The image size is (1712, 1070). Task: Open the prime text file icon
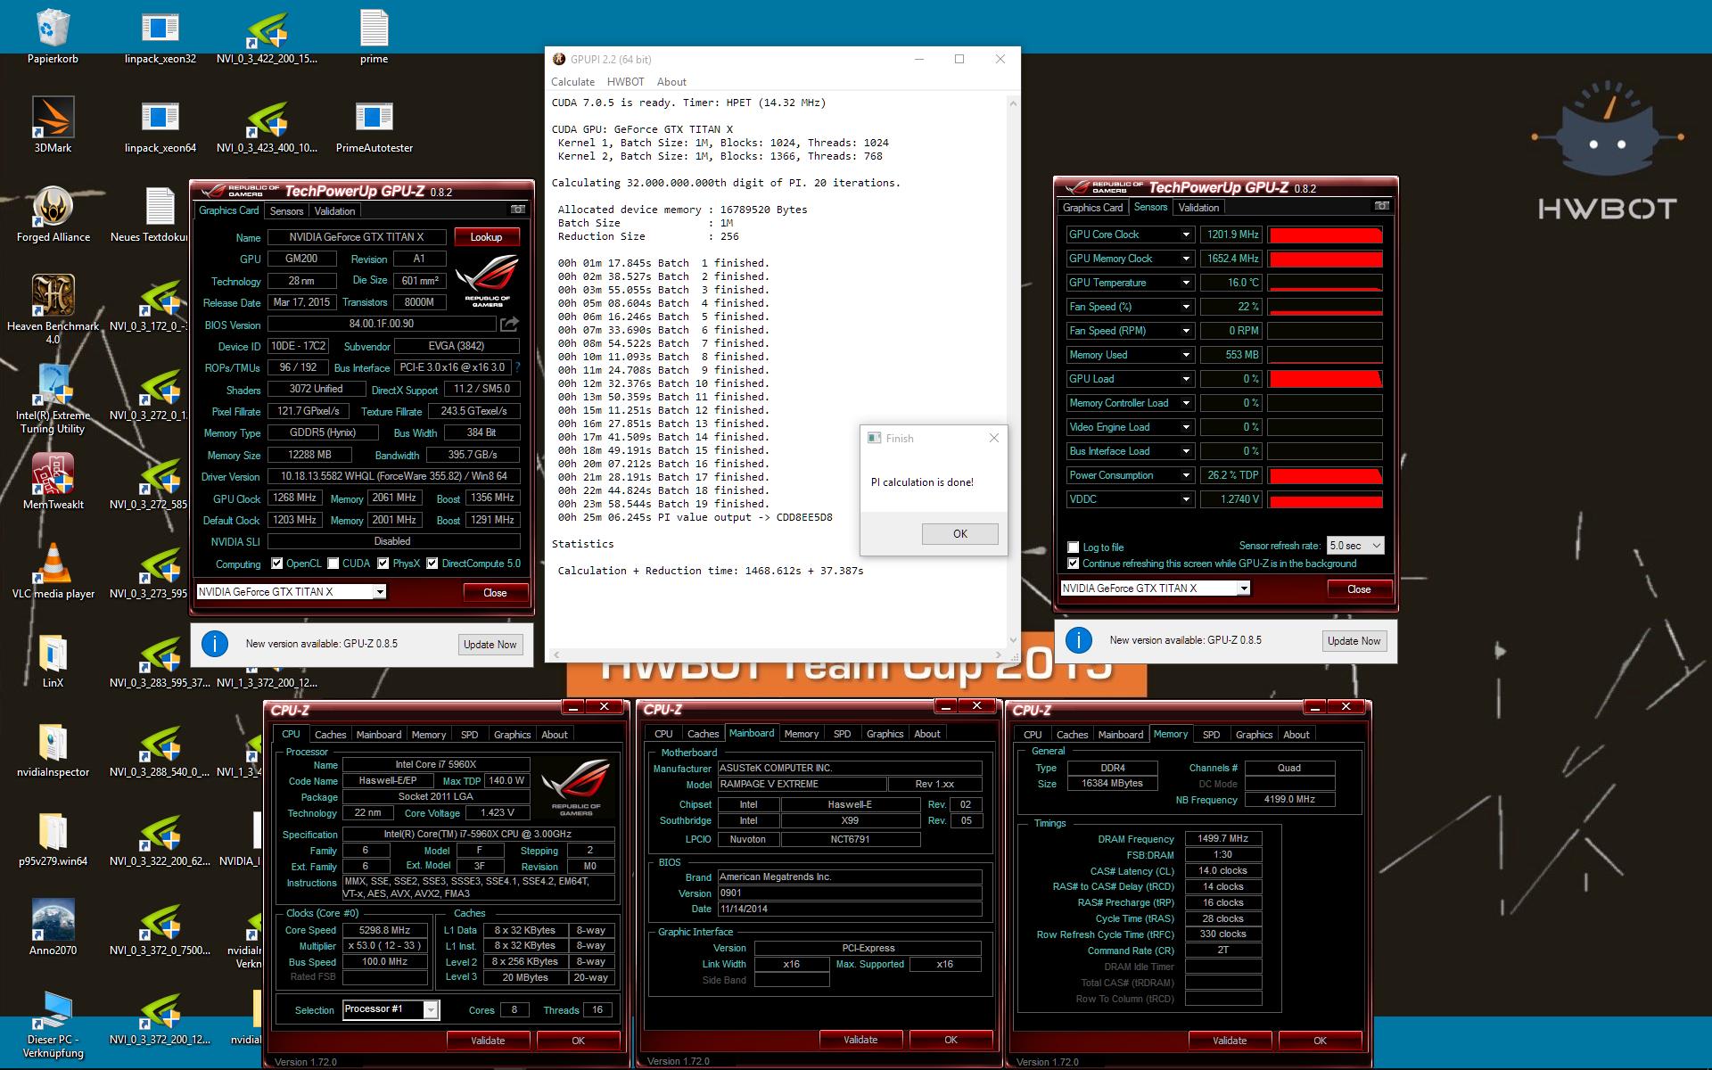[374, 36]
